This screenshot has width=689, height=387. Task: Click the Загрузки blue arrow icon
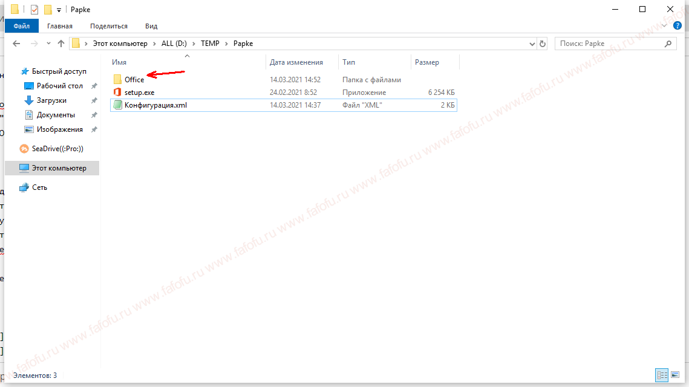pyautogui.click(x=29, y=100)
